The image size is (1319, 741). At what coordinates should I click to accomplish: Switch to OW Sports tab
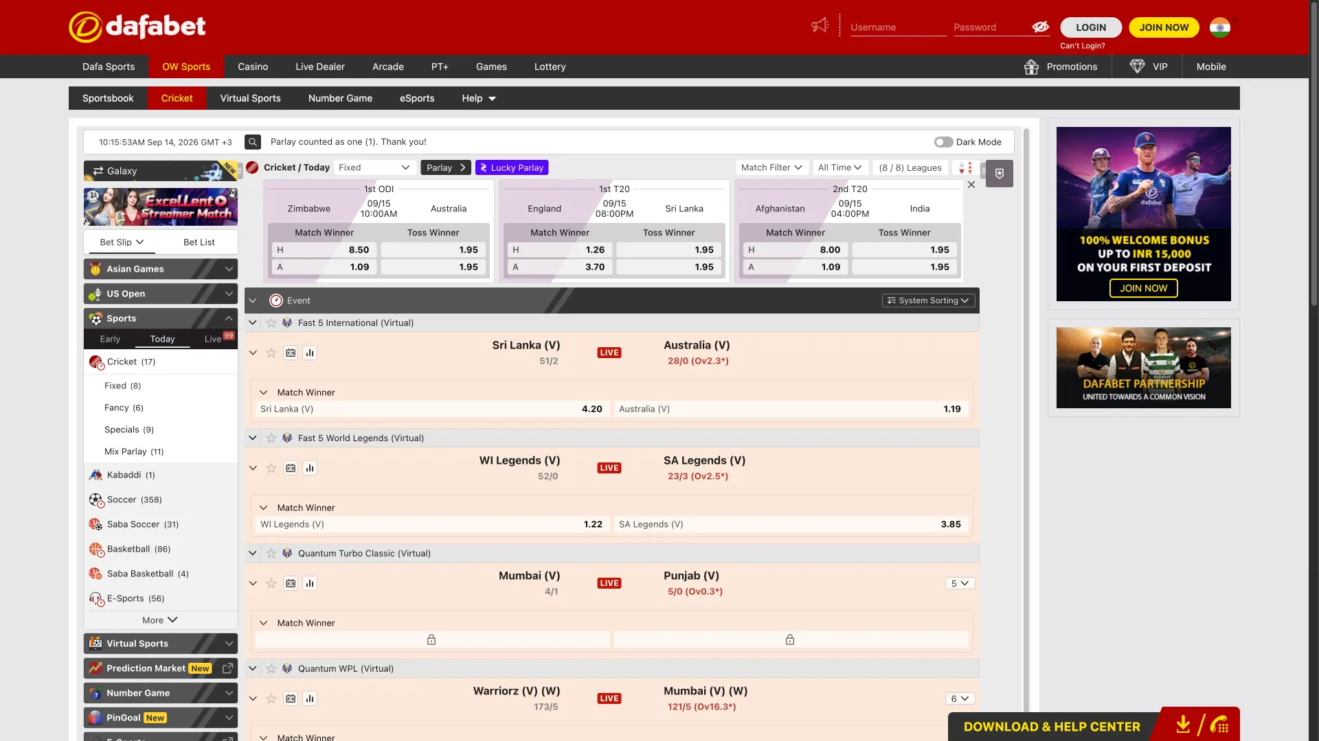click(x=186, y=67)
